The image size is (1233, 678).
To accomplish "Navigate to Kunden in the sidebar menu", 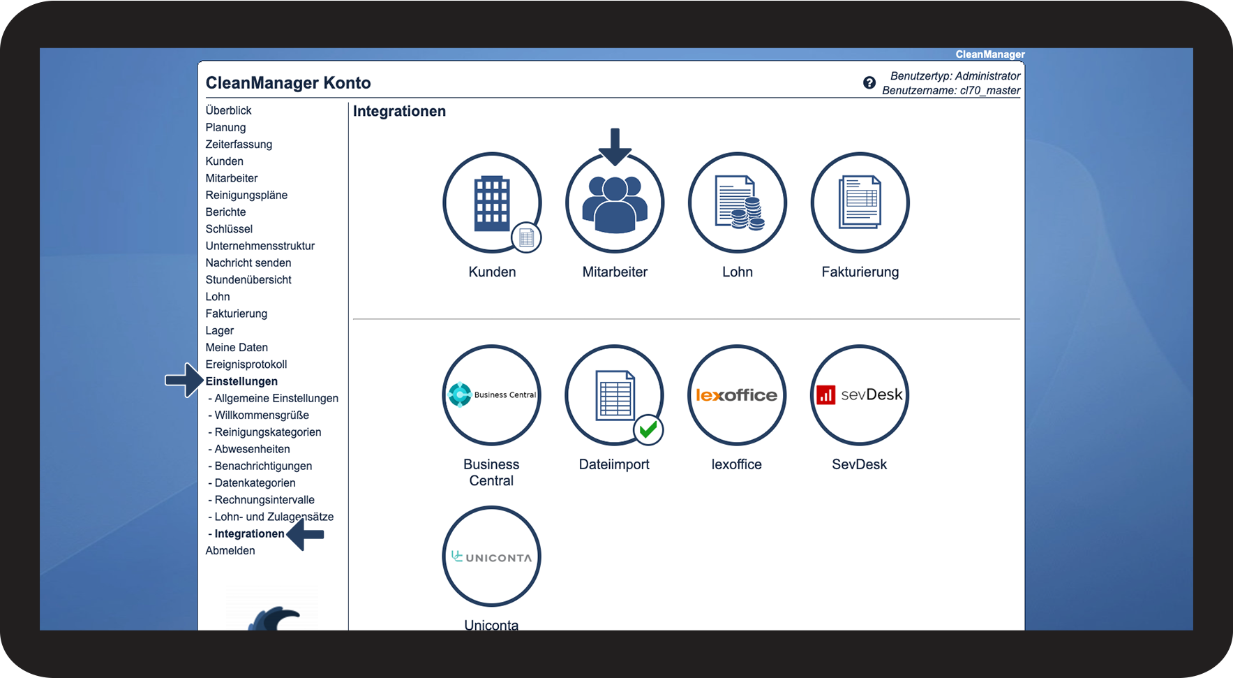I will click(x=224, y=161).
